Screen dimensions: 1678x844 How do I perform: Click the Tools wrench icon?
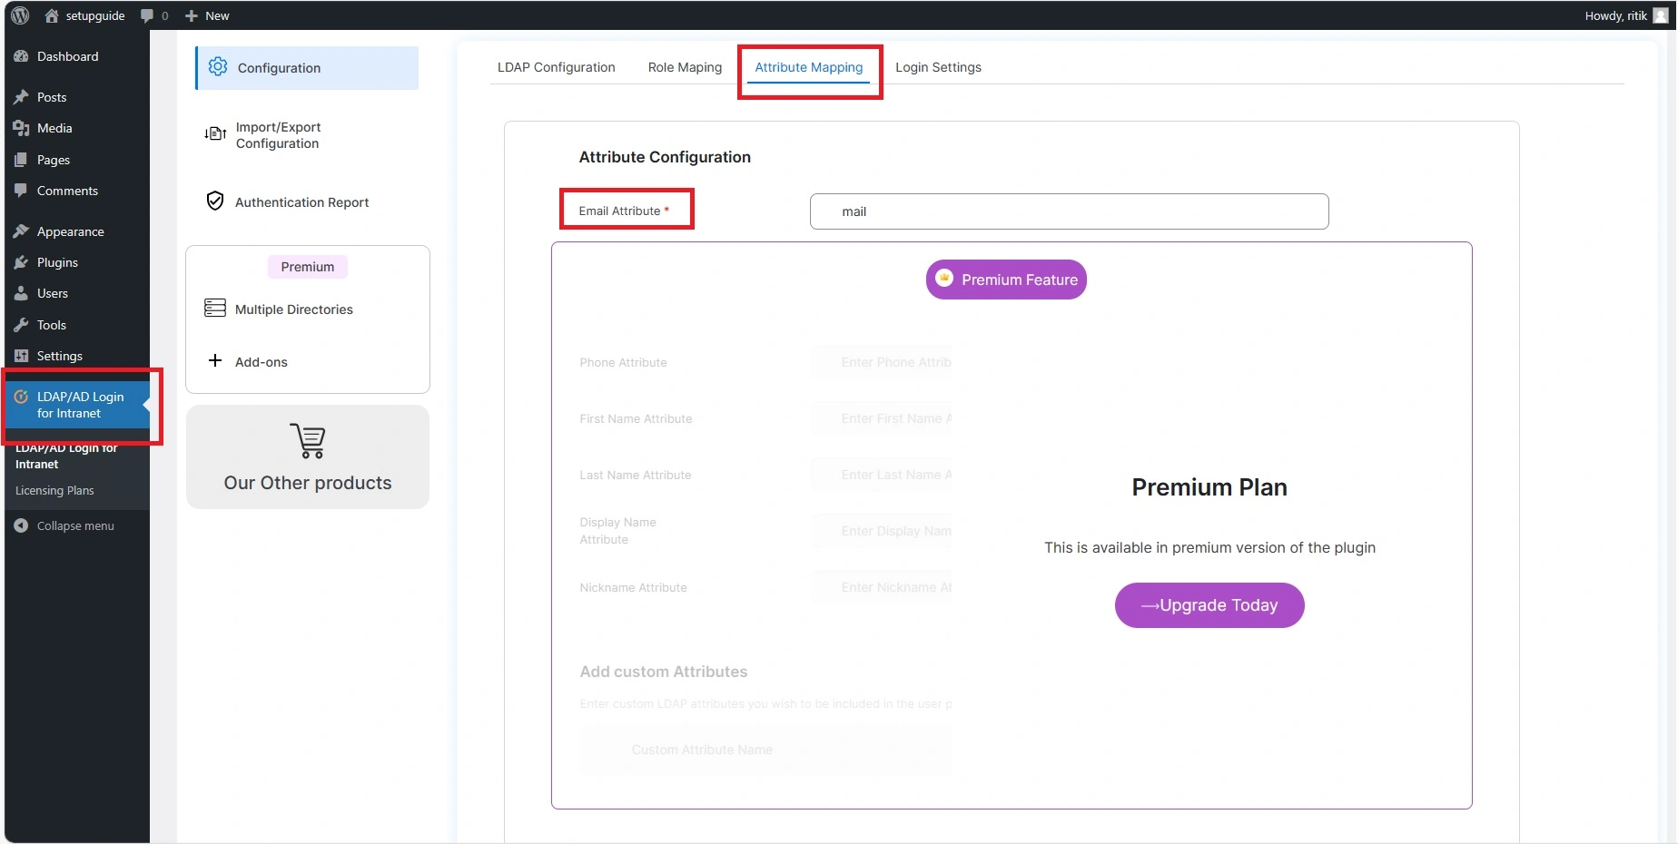tap(22, 325)
